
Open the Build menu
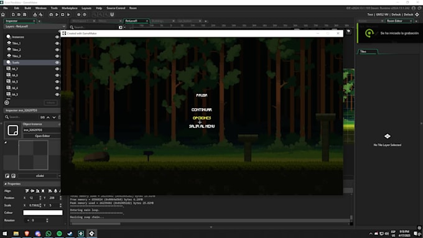(x=27, y=8)
